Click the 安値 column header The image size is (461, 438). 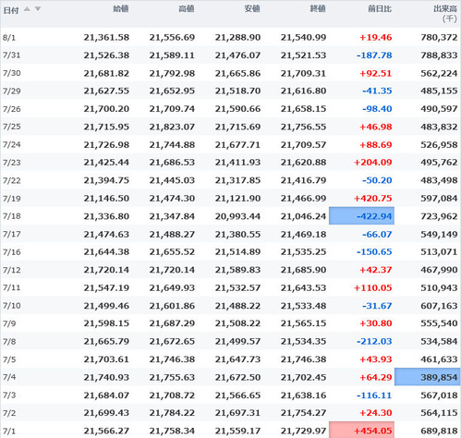252,9
